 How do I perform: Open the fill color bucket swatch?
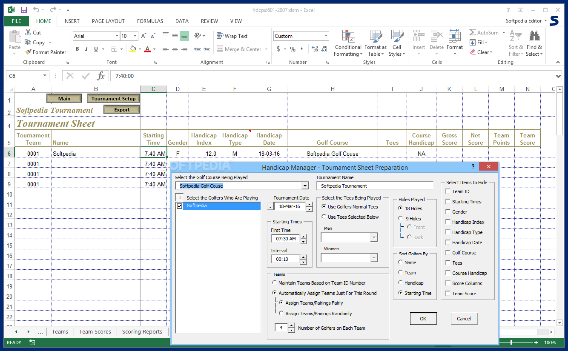click(x=132, y=49)
